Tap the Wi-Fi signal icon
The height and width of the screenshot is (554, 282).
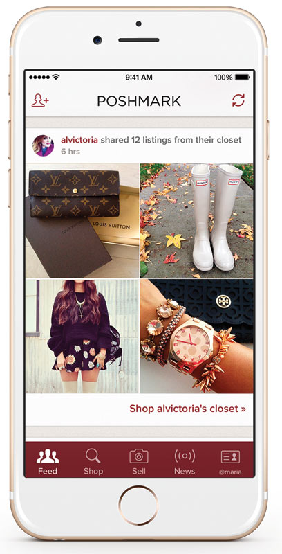56,77
